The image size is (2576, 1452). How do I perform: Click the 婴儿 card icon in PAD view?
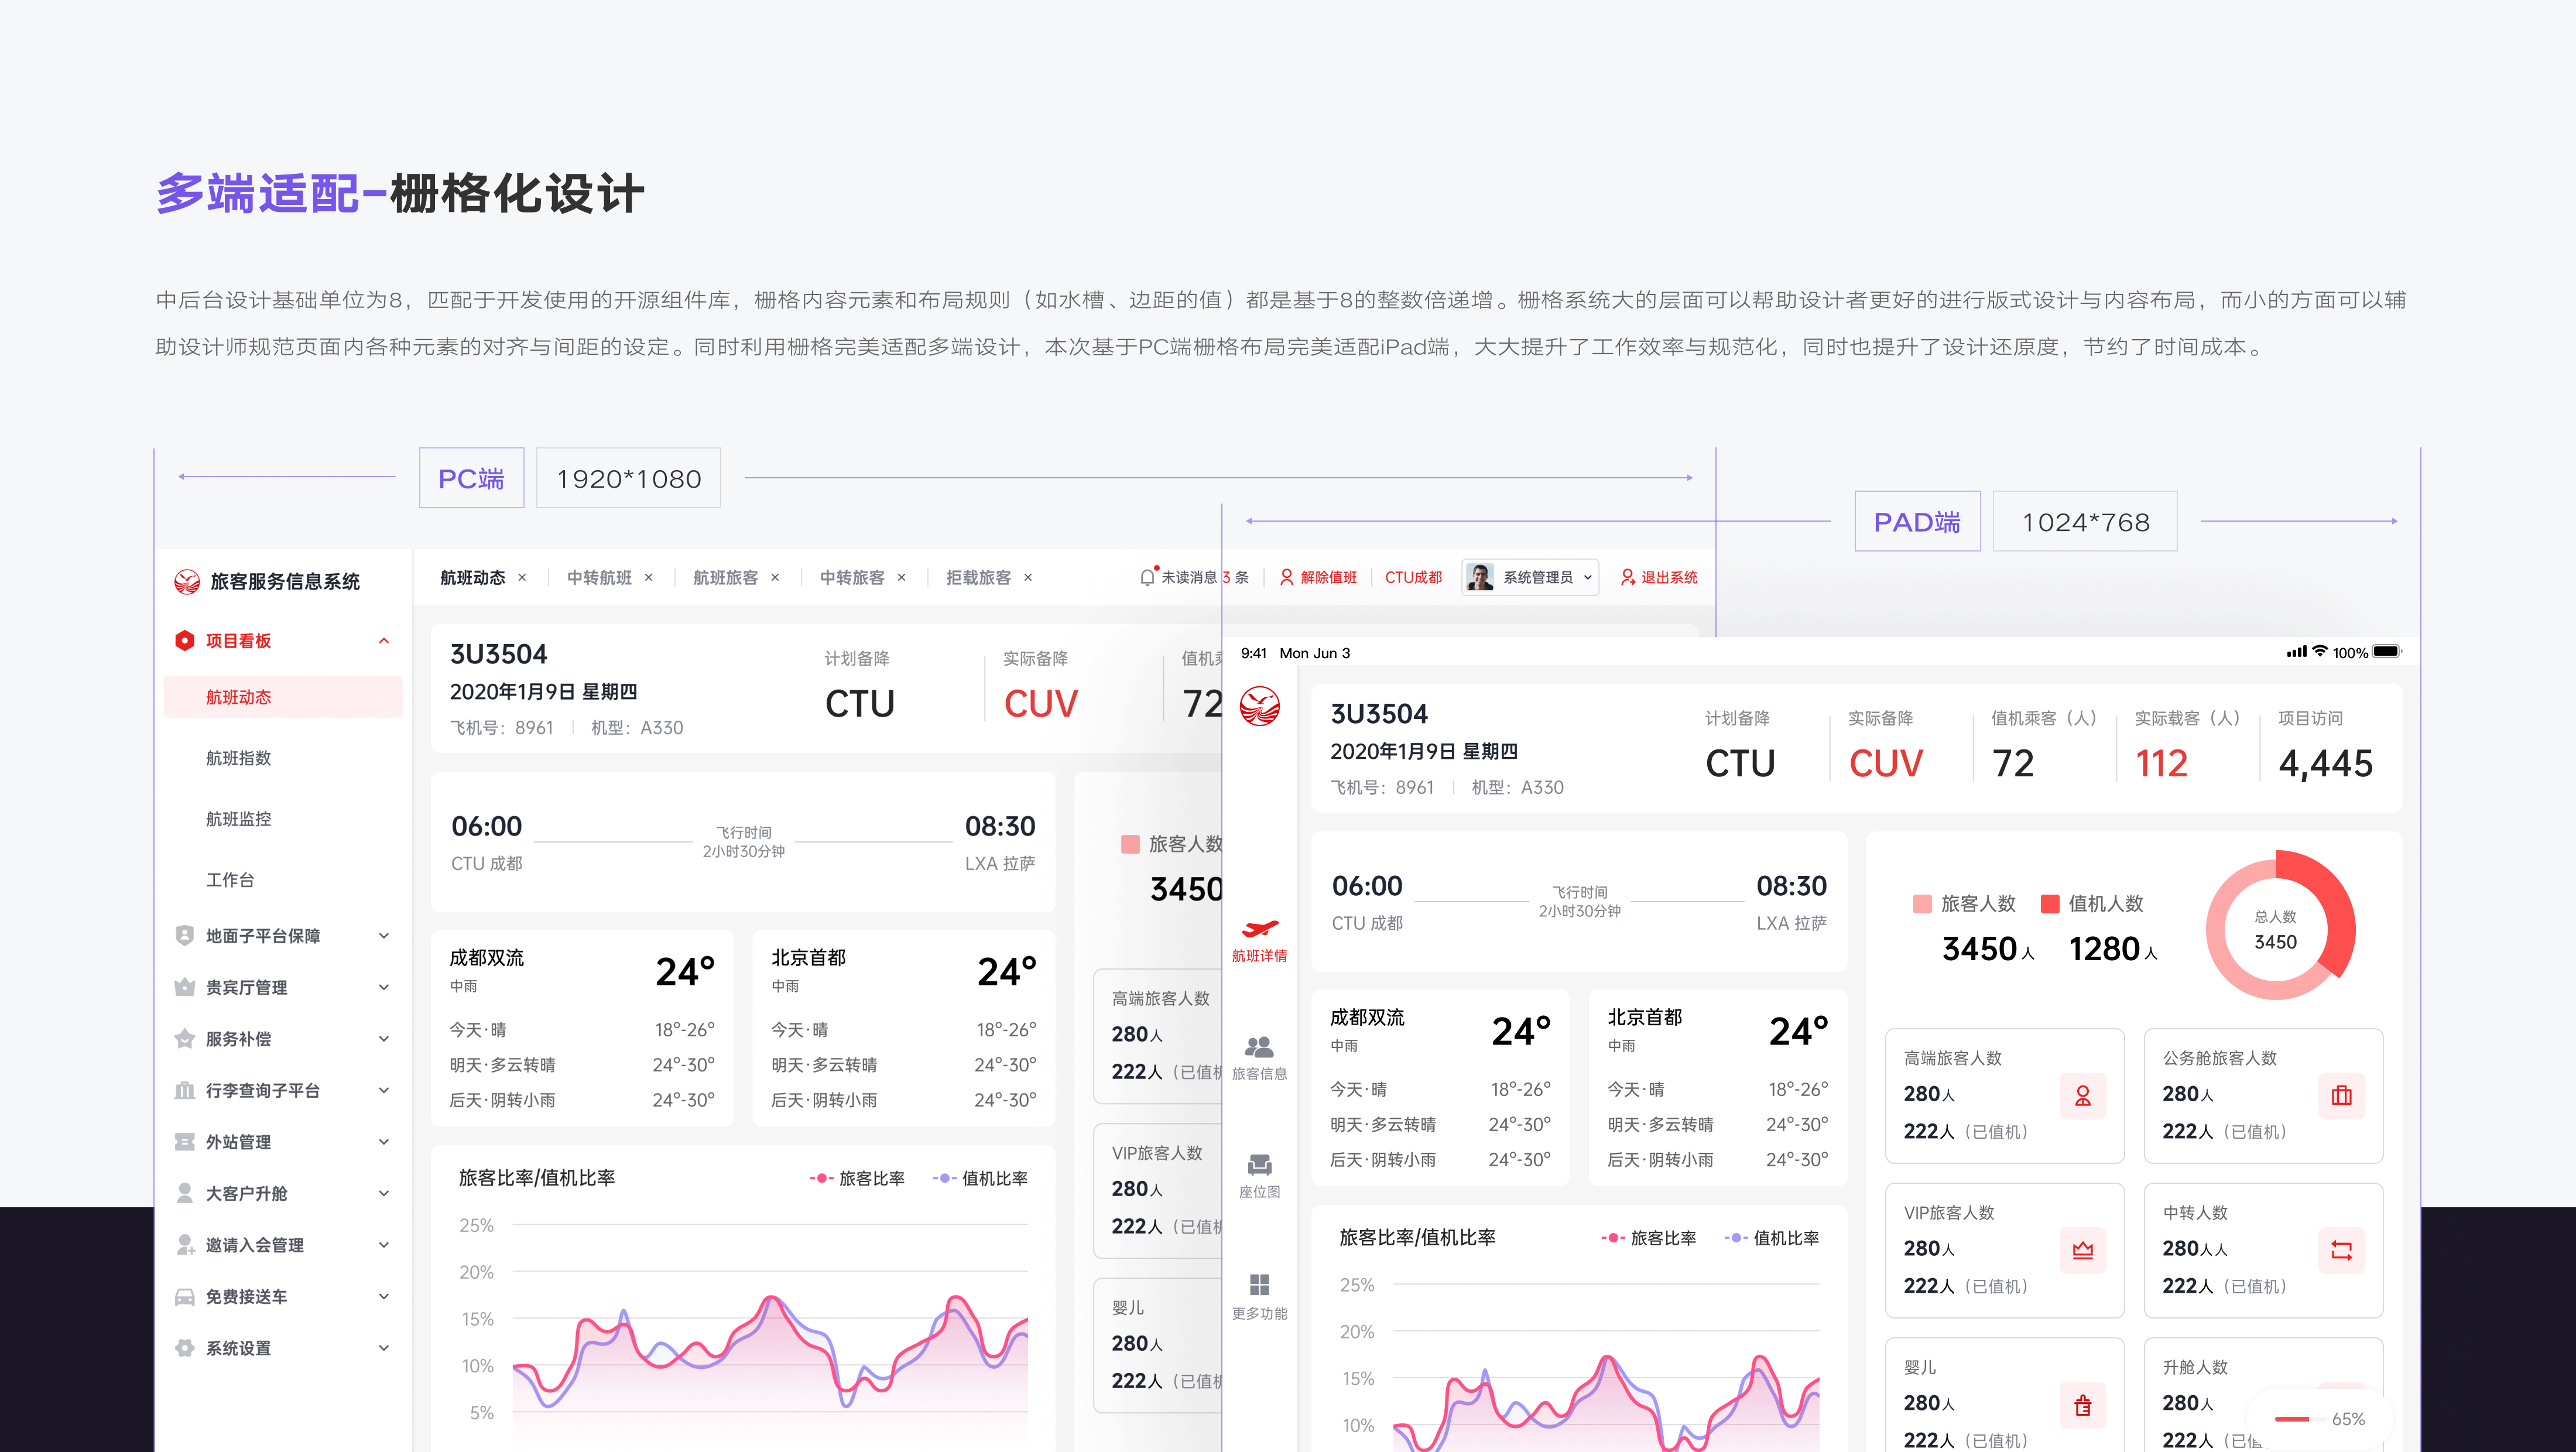[x=2083, y=1405]
